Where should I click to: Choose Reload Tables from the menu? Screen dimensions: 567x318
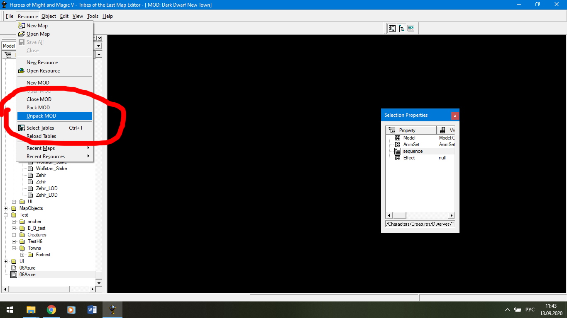pyautogui.click(x=54, y=136)
